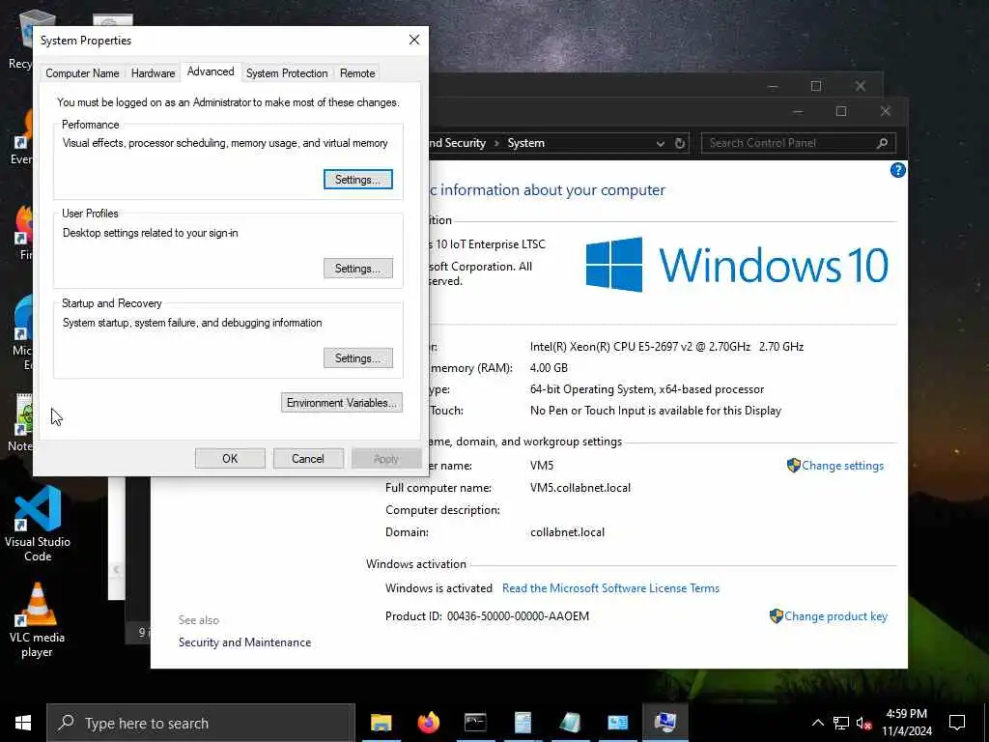The image size is (989, 742).
Task: Minimize the System control panel window
Action: [798, 112]
